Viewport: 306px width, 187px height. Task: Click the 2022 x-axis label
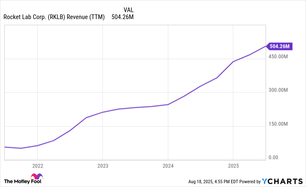click(x=38, y=166)
